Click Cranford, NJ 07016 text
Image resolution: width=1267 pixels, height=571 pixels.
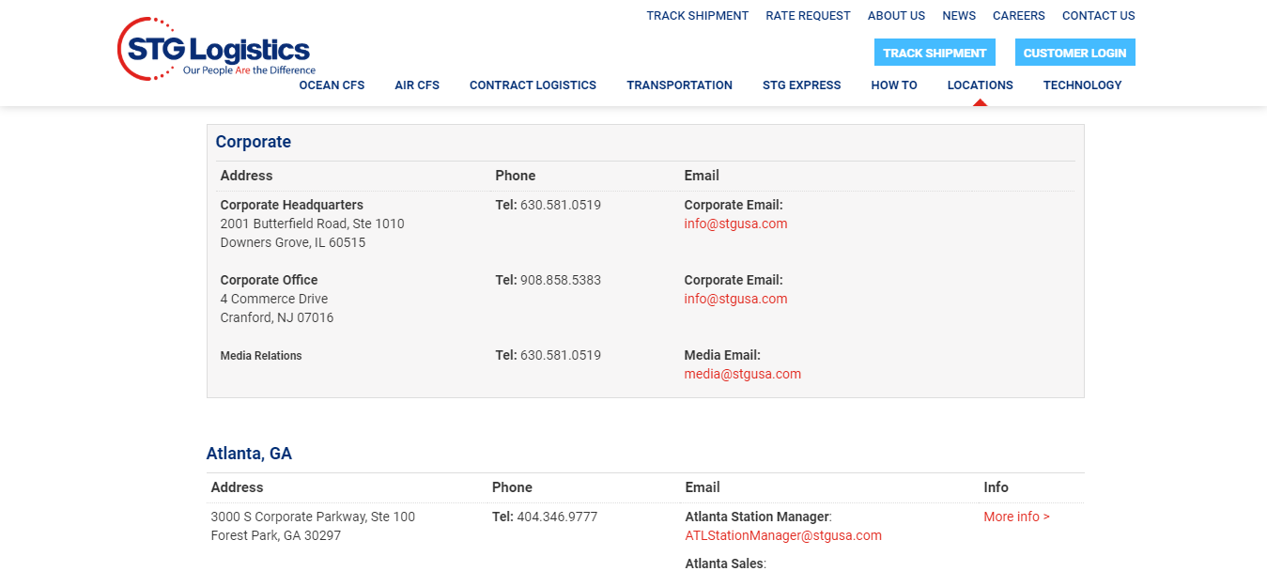(277, 317)
